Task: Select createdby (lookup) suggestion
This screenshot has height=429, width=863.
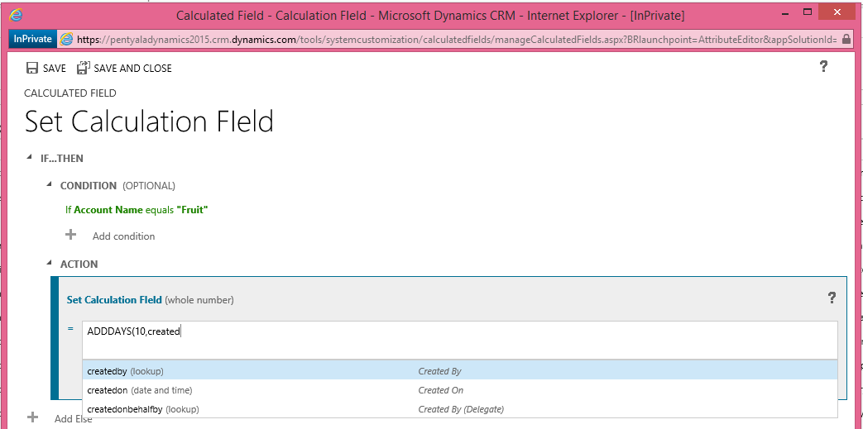Action: point(125,371)
